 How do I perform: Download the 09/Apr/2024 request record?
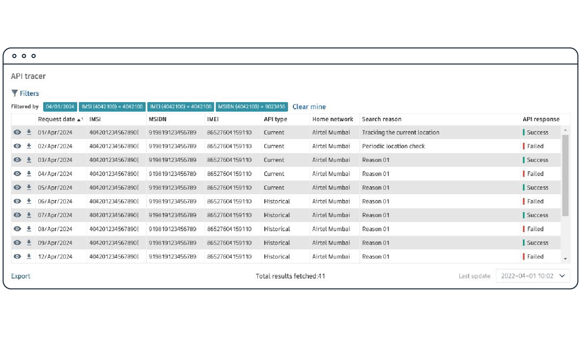pyautogui.click(x=29, y=243)
